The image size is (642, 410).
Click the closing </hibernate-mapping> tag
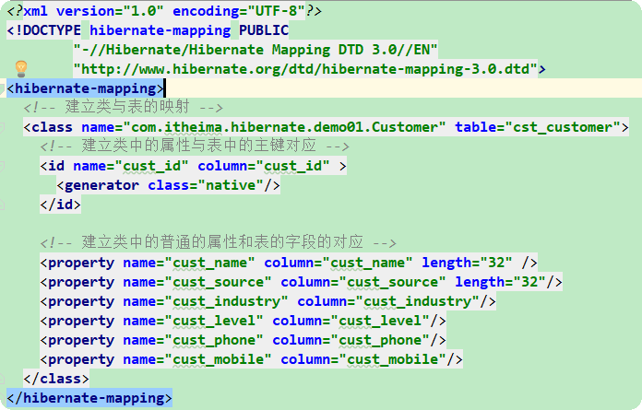pyautogui.click(x=89, y=398)
